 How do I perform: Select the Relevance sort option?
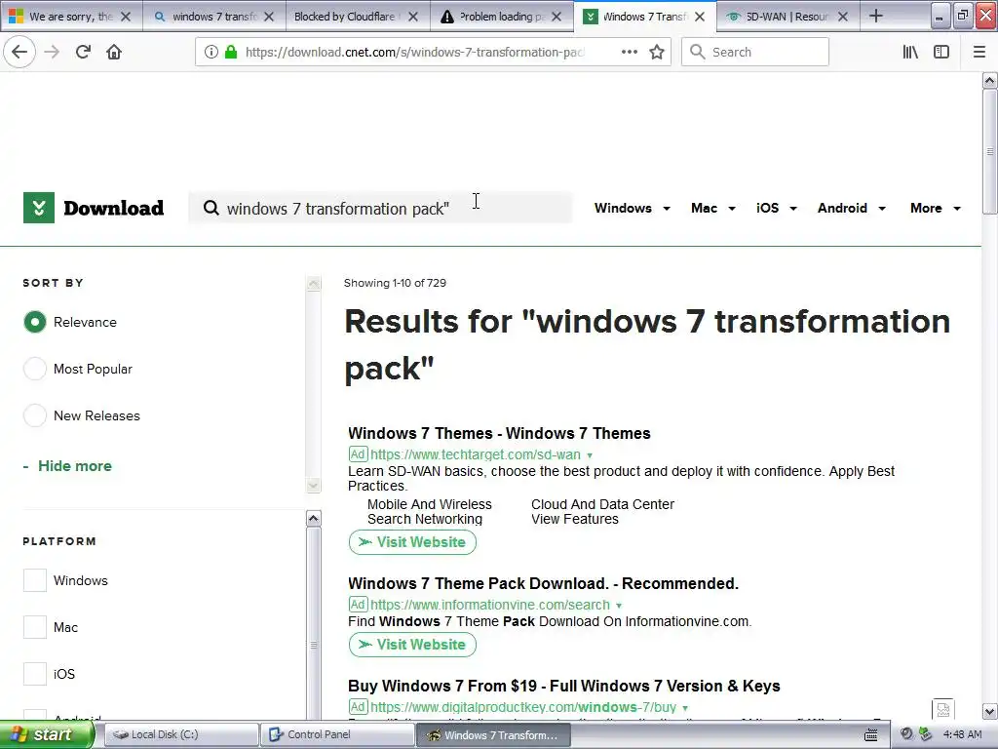pyautogui.click(x=35, y=322)
